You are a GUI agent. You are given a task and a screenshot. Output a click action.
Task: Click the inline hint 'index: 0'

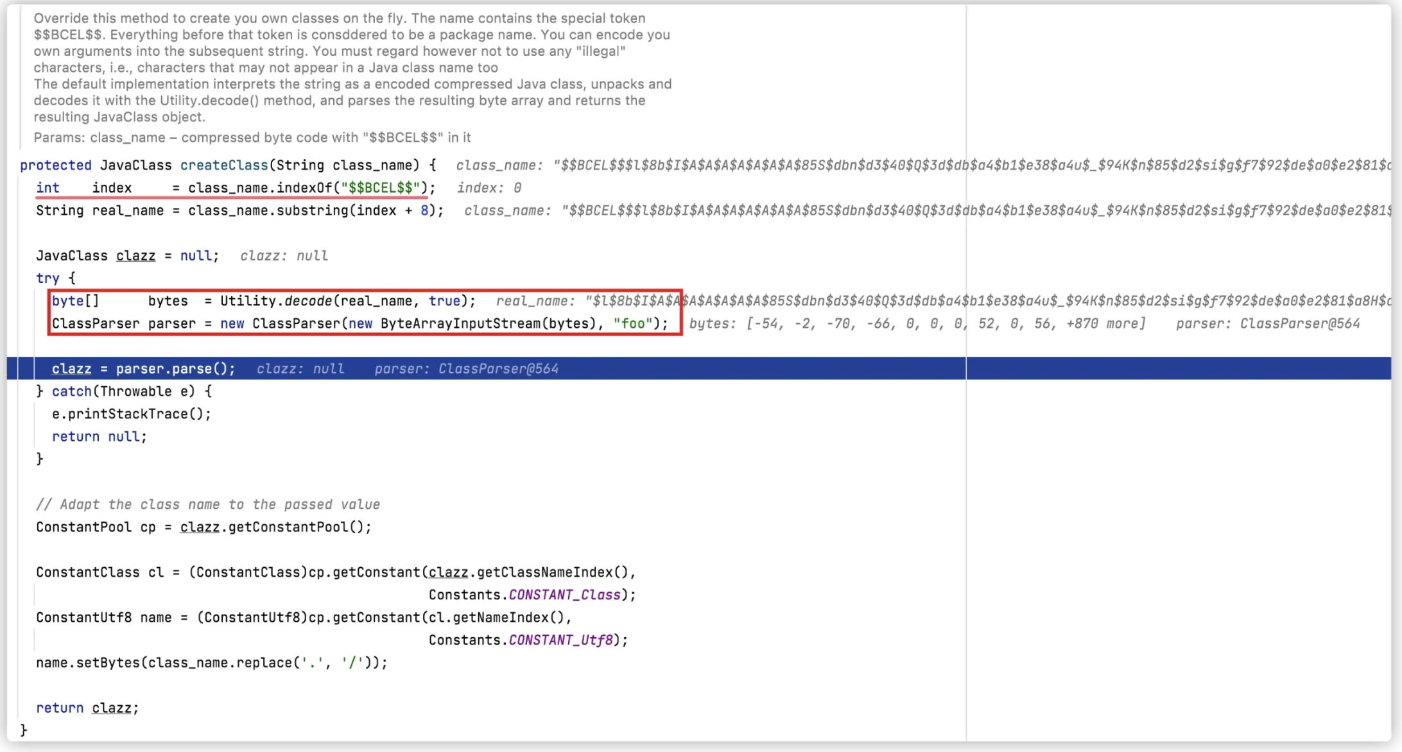point(489,188)
